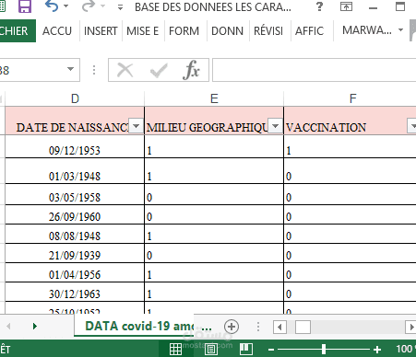Image resolution: width=416 pixels, height=357 pixels.
Task: Customize the Quick Access Toolbar
Action: (120, 7)
